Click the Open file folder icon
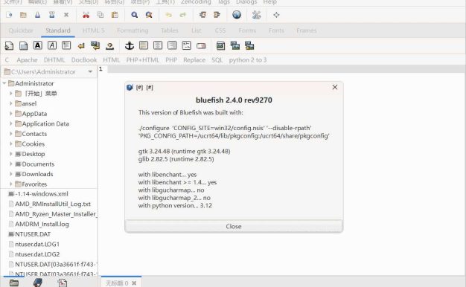 click(x=23, y=15)
